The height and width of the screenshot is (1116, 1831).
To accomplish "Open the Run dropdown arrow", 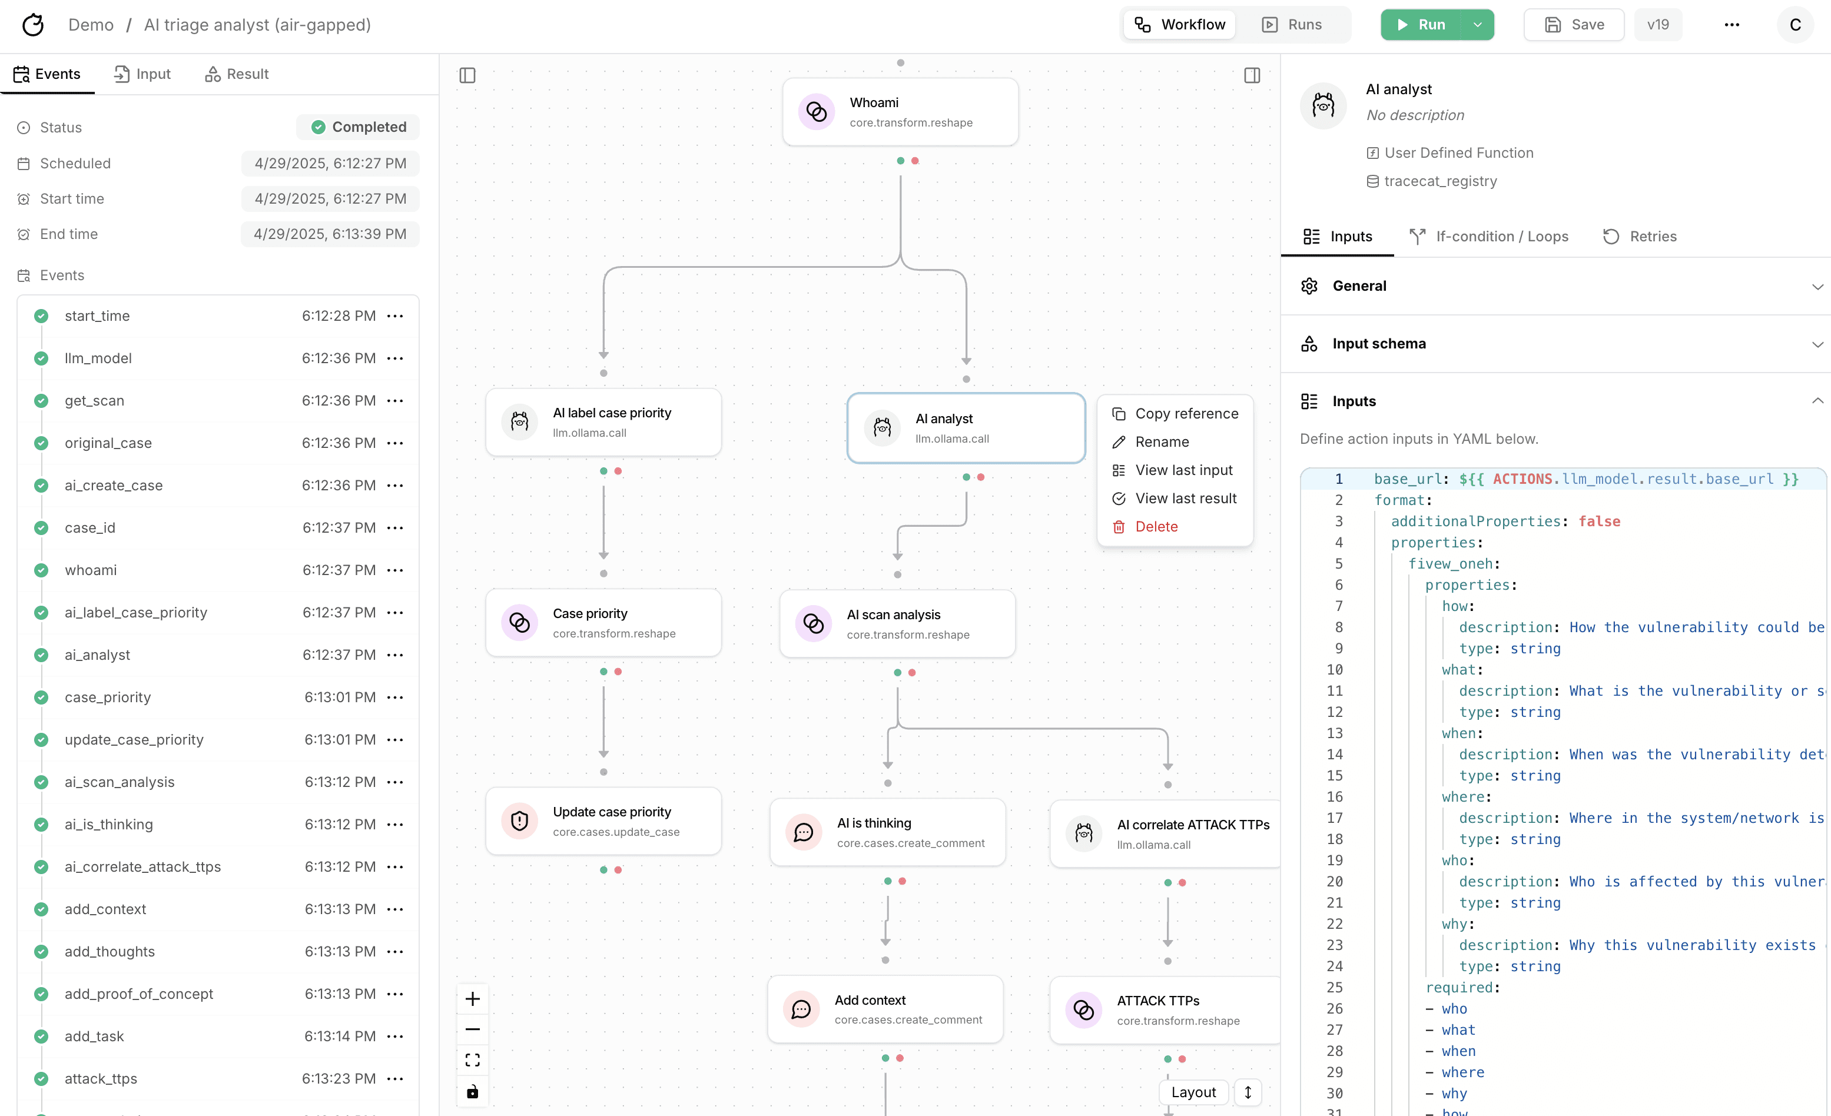I will tap(1478, 25).
